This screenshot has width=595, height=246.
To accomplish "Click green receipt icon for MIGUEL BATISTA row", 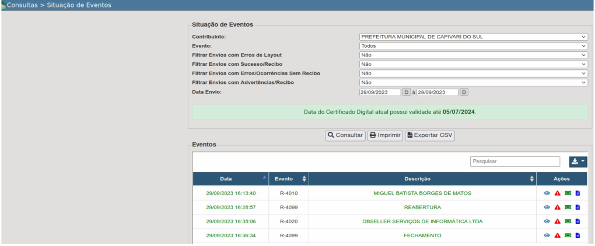I will [568, 193].
